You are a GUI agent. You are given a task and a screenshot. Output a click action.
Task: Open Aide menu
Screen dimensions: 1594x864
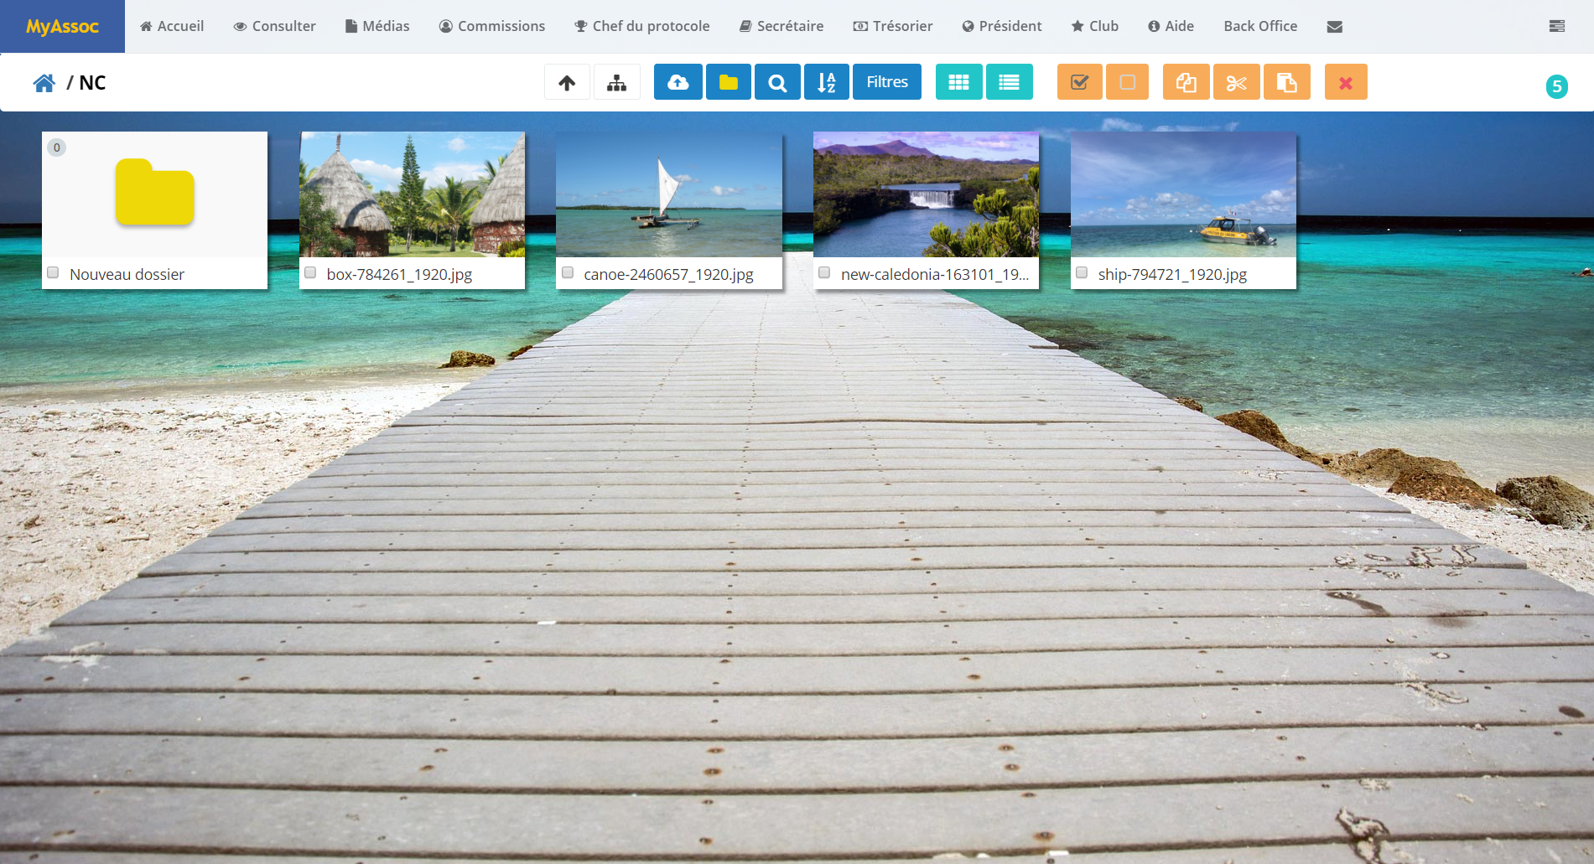coord(1171,26)
